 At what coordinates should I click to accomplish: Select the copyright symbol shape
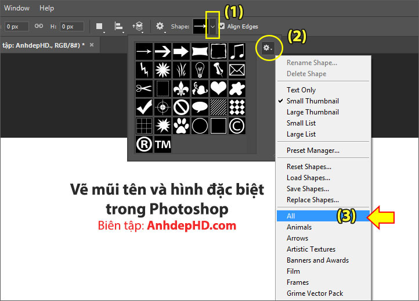(x=237, y=126)
